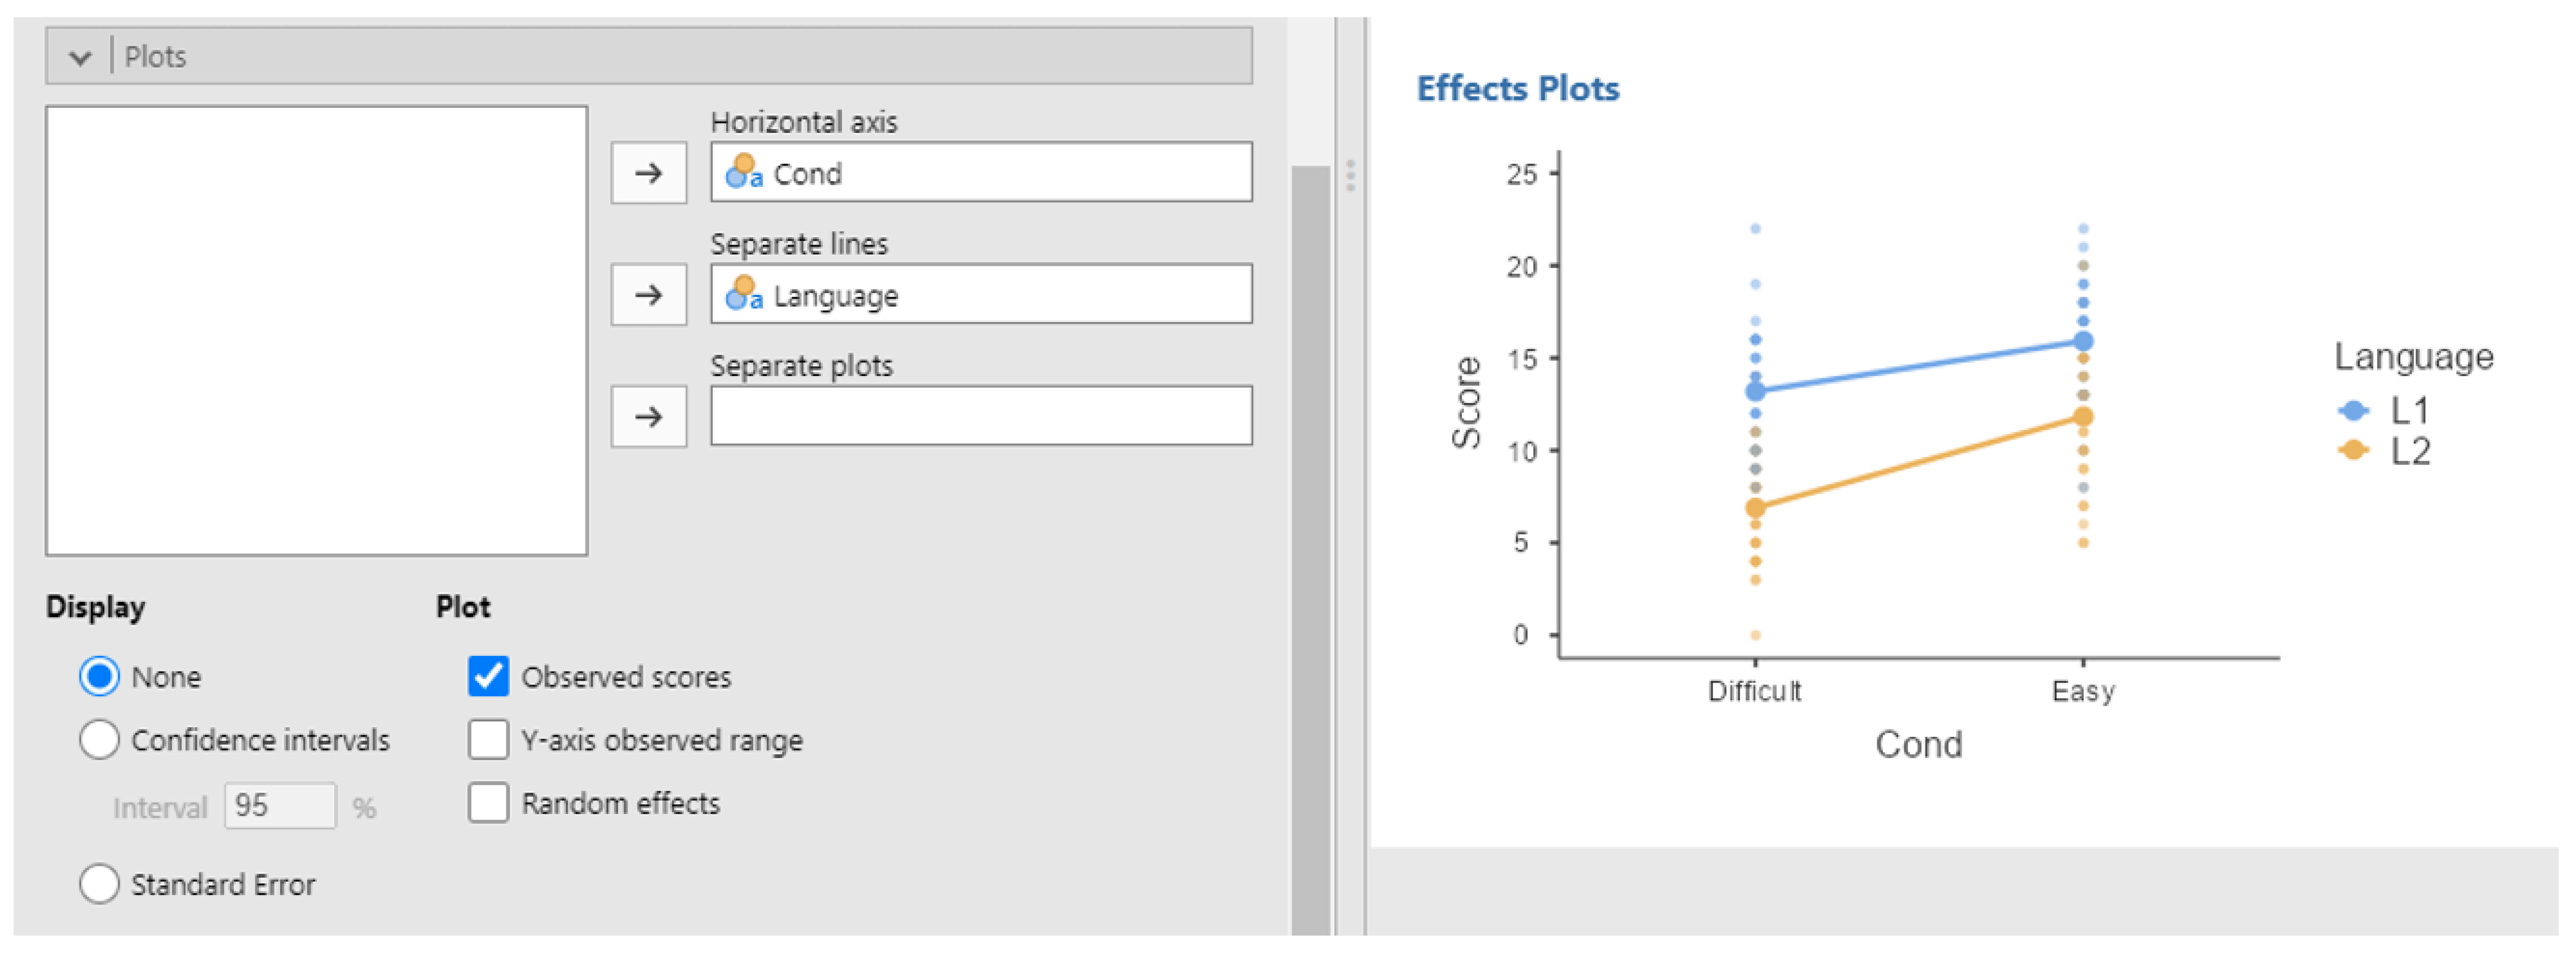
Task: Click arrow button for Separate plots
Action: coord(648,417)
